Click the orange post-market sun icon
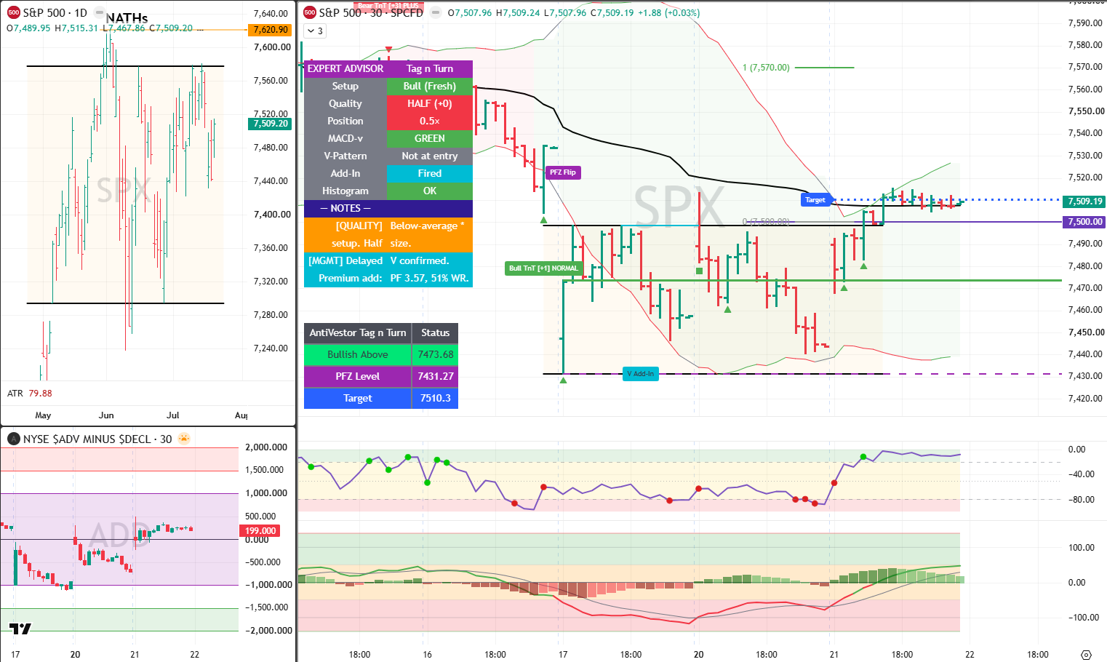Image resolution: width=1107 pixels, height=662 pixels. (x=183, y=439)
